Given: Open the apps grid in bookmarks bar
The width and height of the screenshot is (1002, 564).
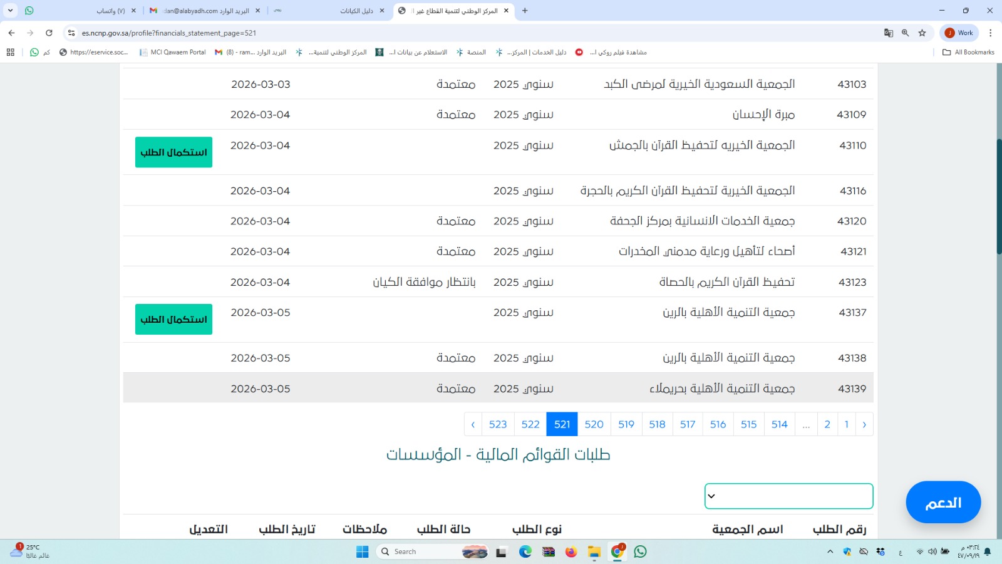Looking at the screenshot, I should (x=11, y=52).
